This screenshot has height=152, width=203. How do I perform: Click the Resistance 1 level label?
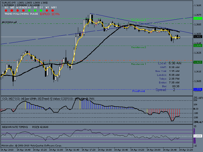(139, 64)
